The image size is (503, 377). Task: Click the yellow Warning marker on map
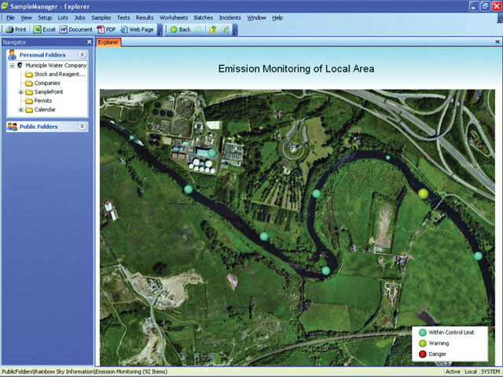tap(423, 193)
